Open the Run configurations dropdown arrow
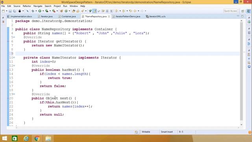Image resolution: width=252 pixels, height=142 pixels. 43,11
